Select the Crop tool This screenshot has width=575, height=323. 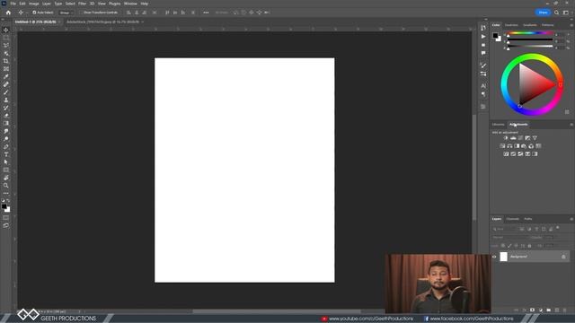click(x=6, y=61)
